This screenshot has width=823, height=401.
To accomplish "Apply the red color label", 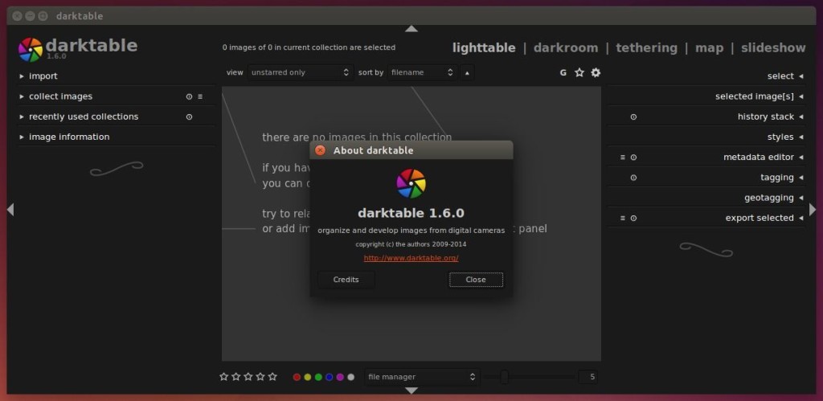I will [297, 377].
